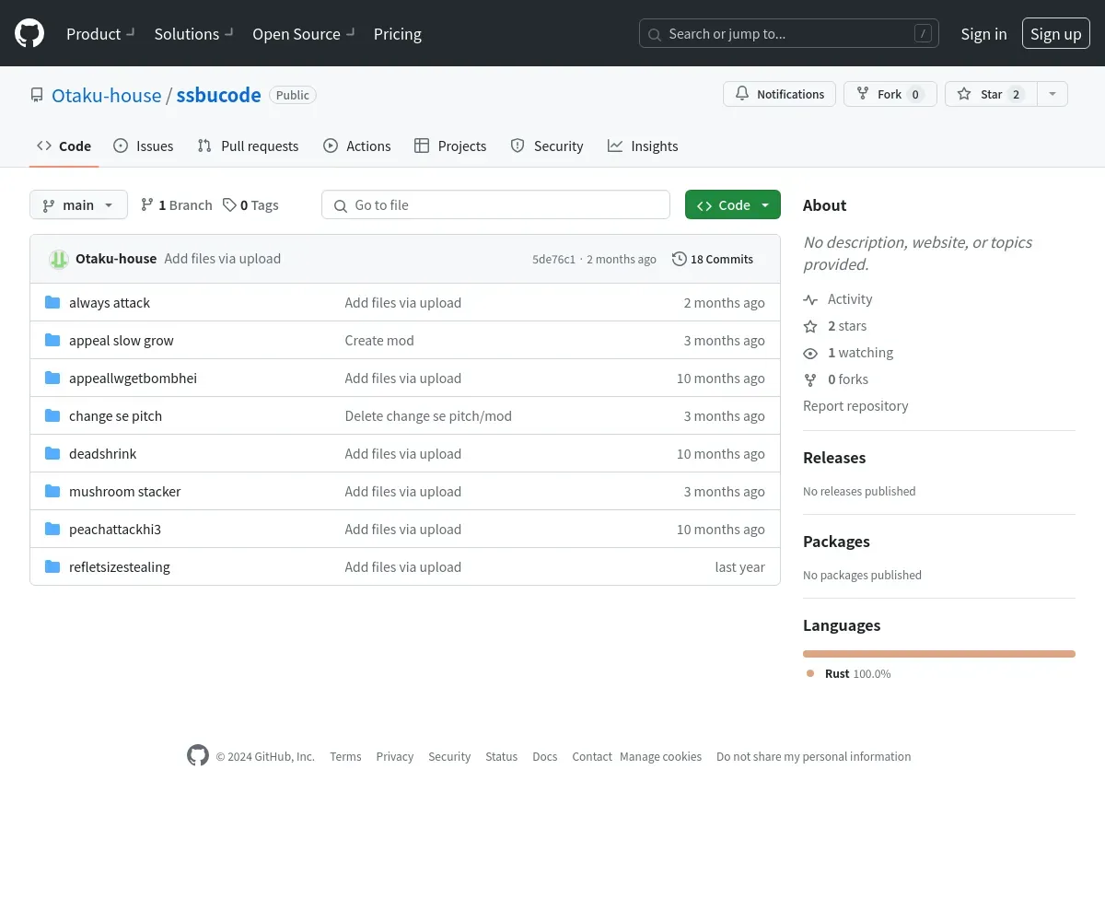Image resolution: width=1105 pixels, height=921 pixels.
Task: Open the appeallwgetbombhei folder
Action: click(x=133, y=378)
